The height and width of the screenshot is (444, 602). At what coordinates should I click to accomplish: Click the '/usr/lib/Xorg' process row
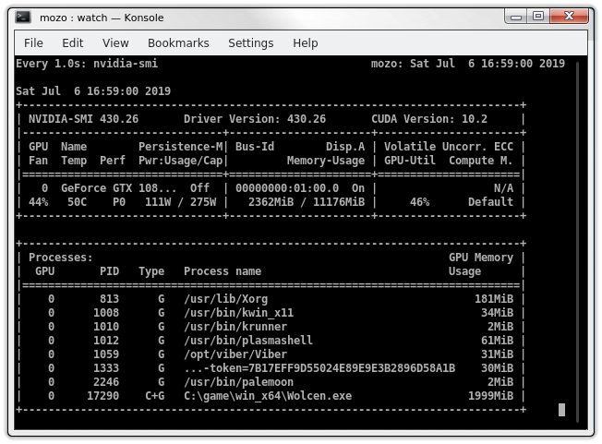point(271,299)
